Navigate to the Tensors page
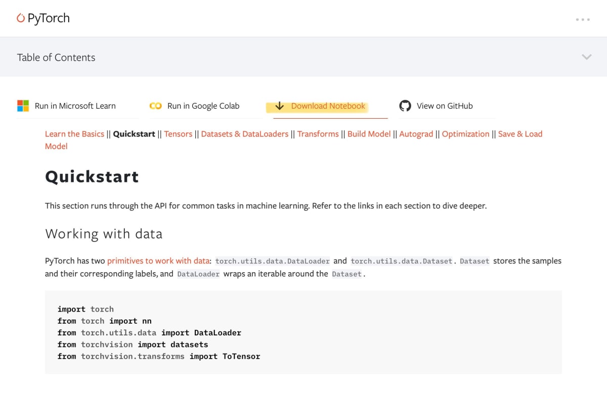The height and width of the screenshot is (396, 607). tap(179, 134)
